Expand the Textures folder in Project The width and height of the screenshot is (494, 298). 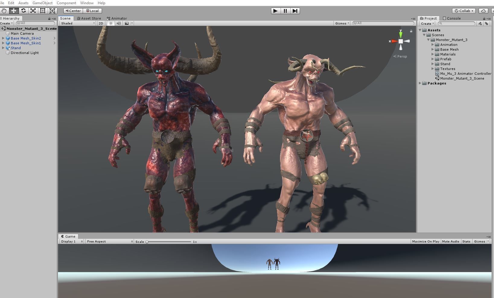433,69
